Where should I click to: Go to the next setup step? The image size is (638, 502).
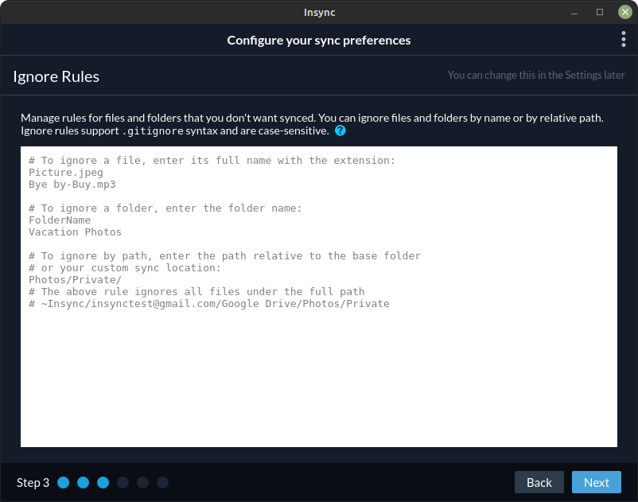[x=596, y=482]
